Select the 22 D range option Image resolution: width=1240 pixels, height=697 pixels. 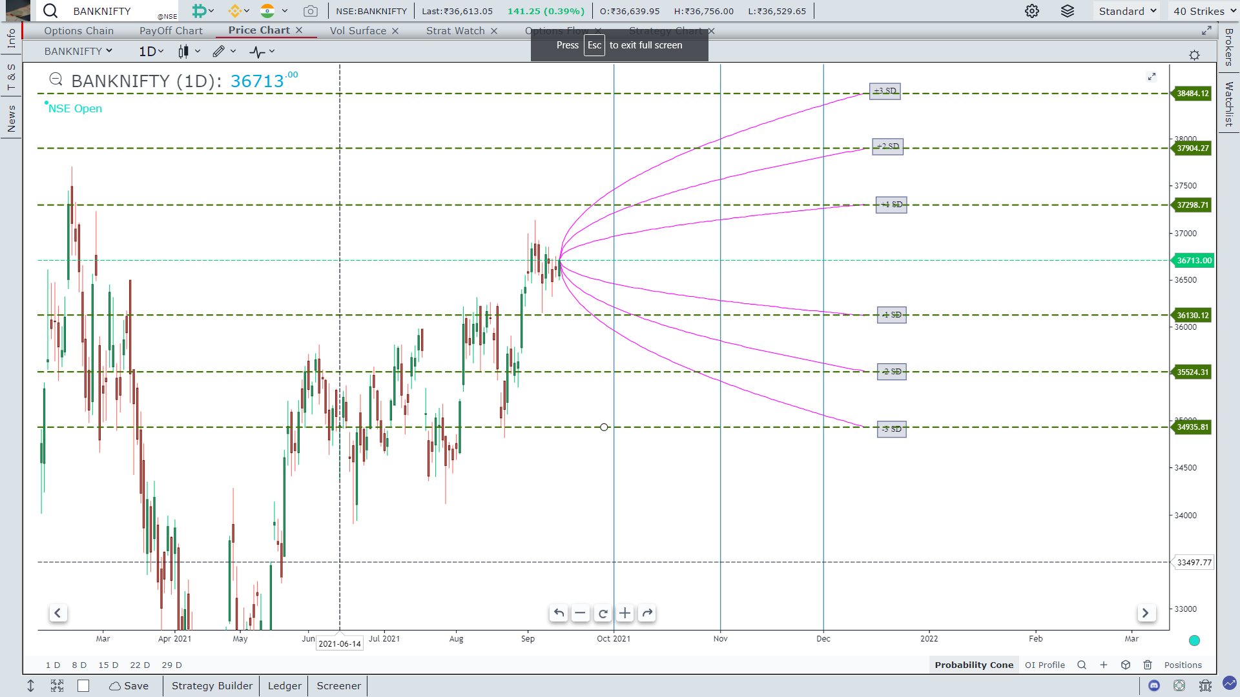pos(139,665)
